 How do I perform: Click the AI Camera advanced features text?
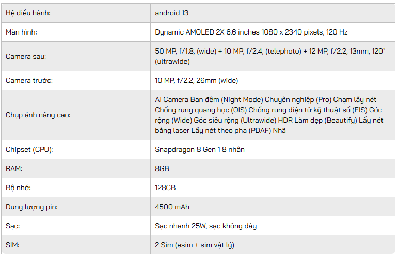click(x=268, y=115)
